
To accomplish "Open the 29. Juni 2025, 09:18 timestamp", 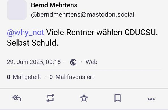I will coord(34,62).
